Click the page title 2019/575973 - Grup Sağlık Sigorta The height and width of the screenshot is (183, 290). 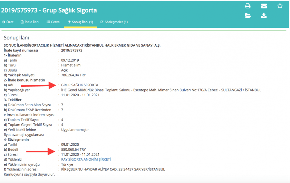[x=49, y=10]
